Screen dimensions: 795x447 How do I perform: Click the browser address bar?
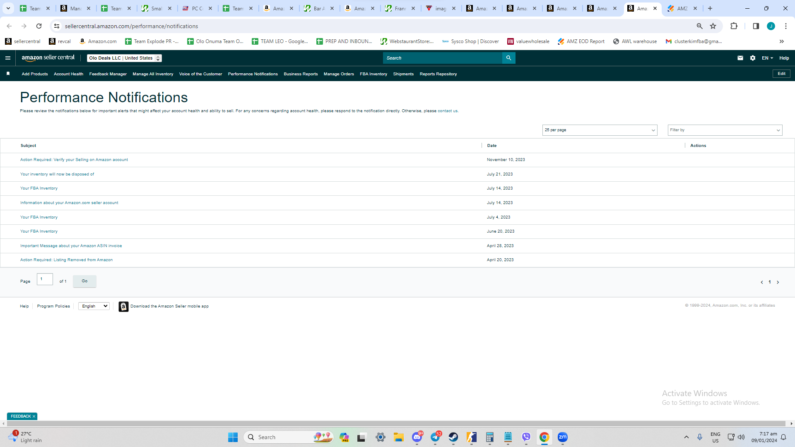coord(373,26)
